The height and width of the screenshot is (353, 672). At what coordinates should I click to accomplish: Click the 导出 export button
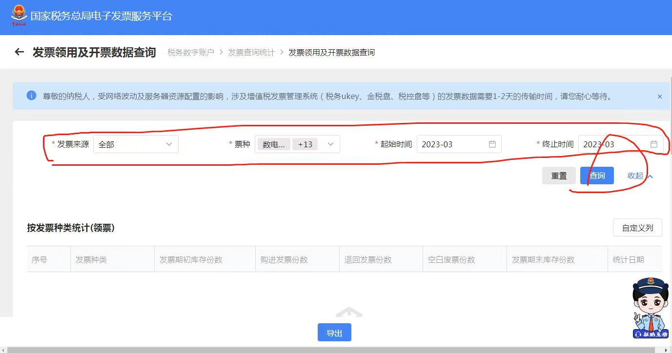click(x=334, y=333)
